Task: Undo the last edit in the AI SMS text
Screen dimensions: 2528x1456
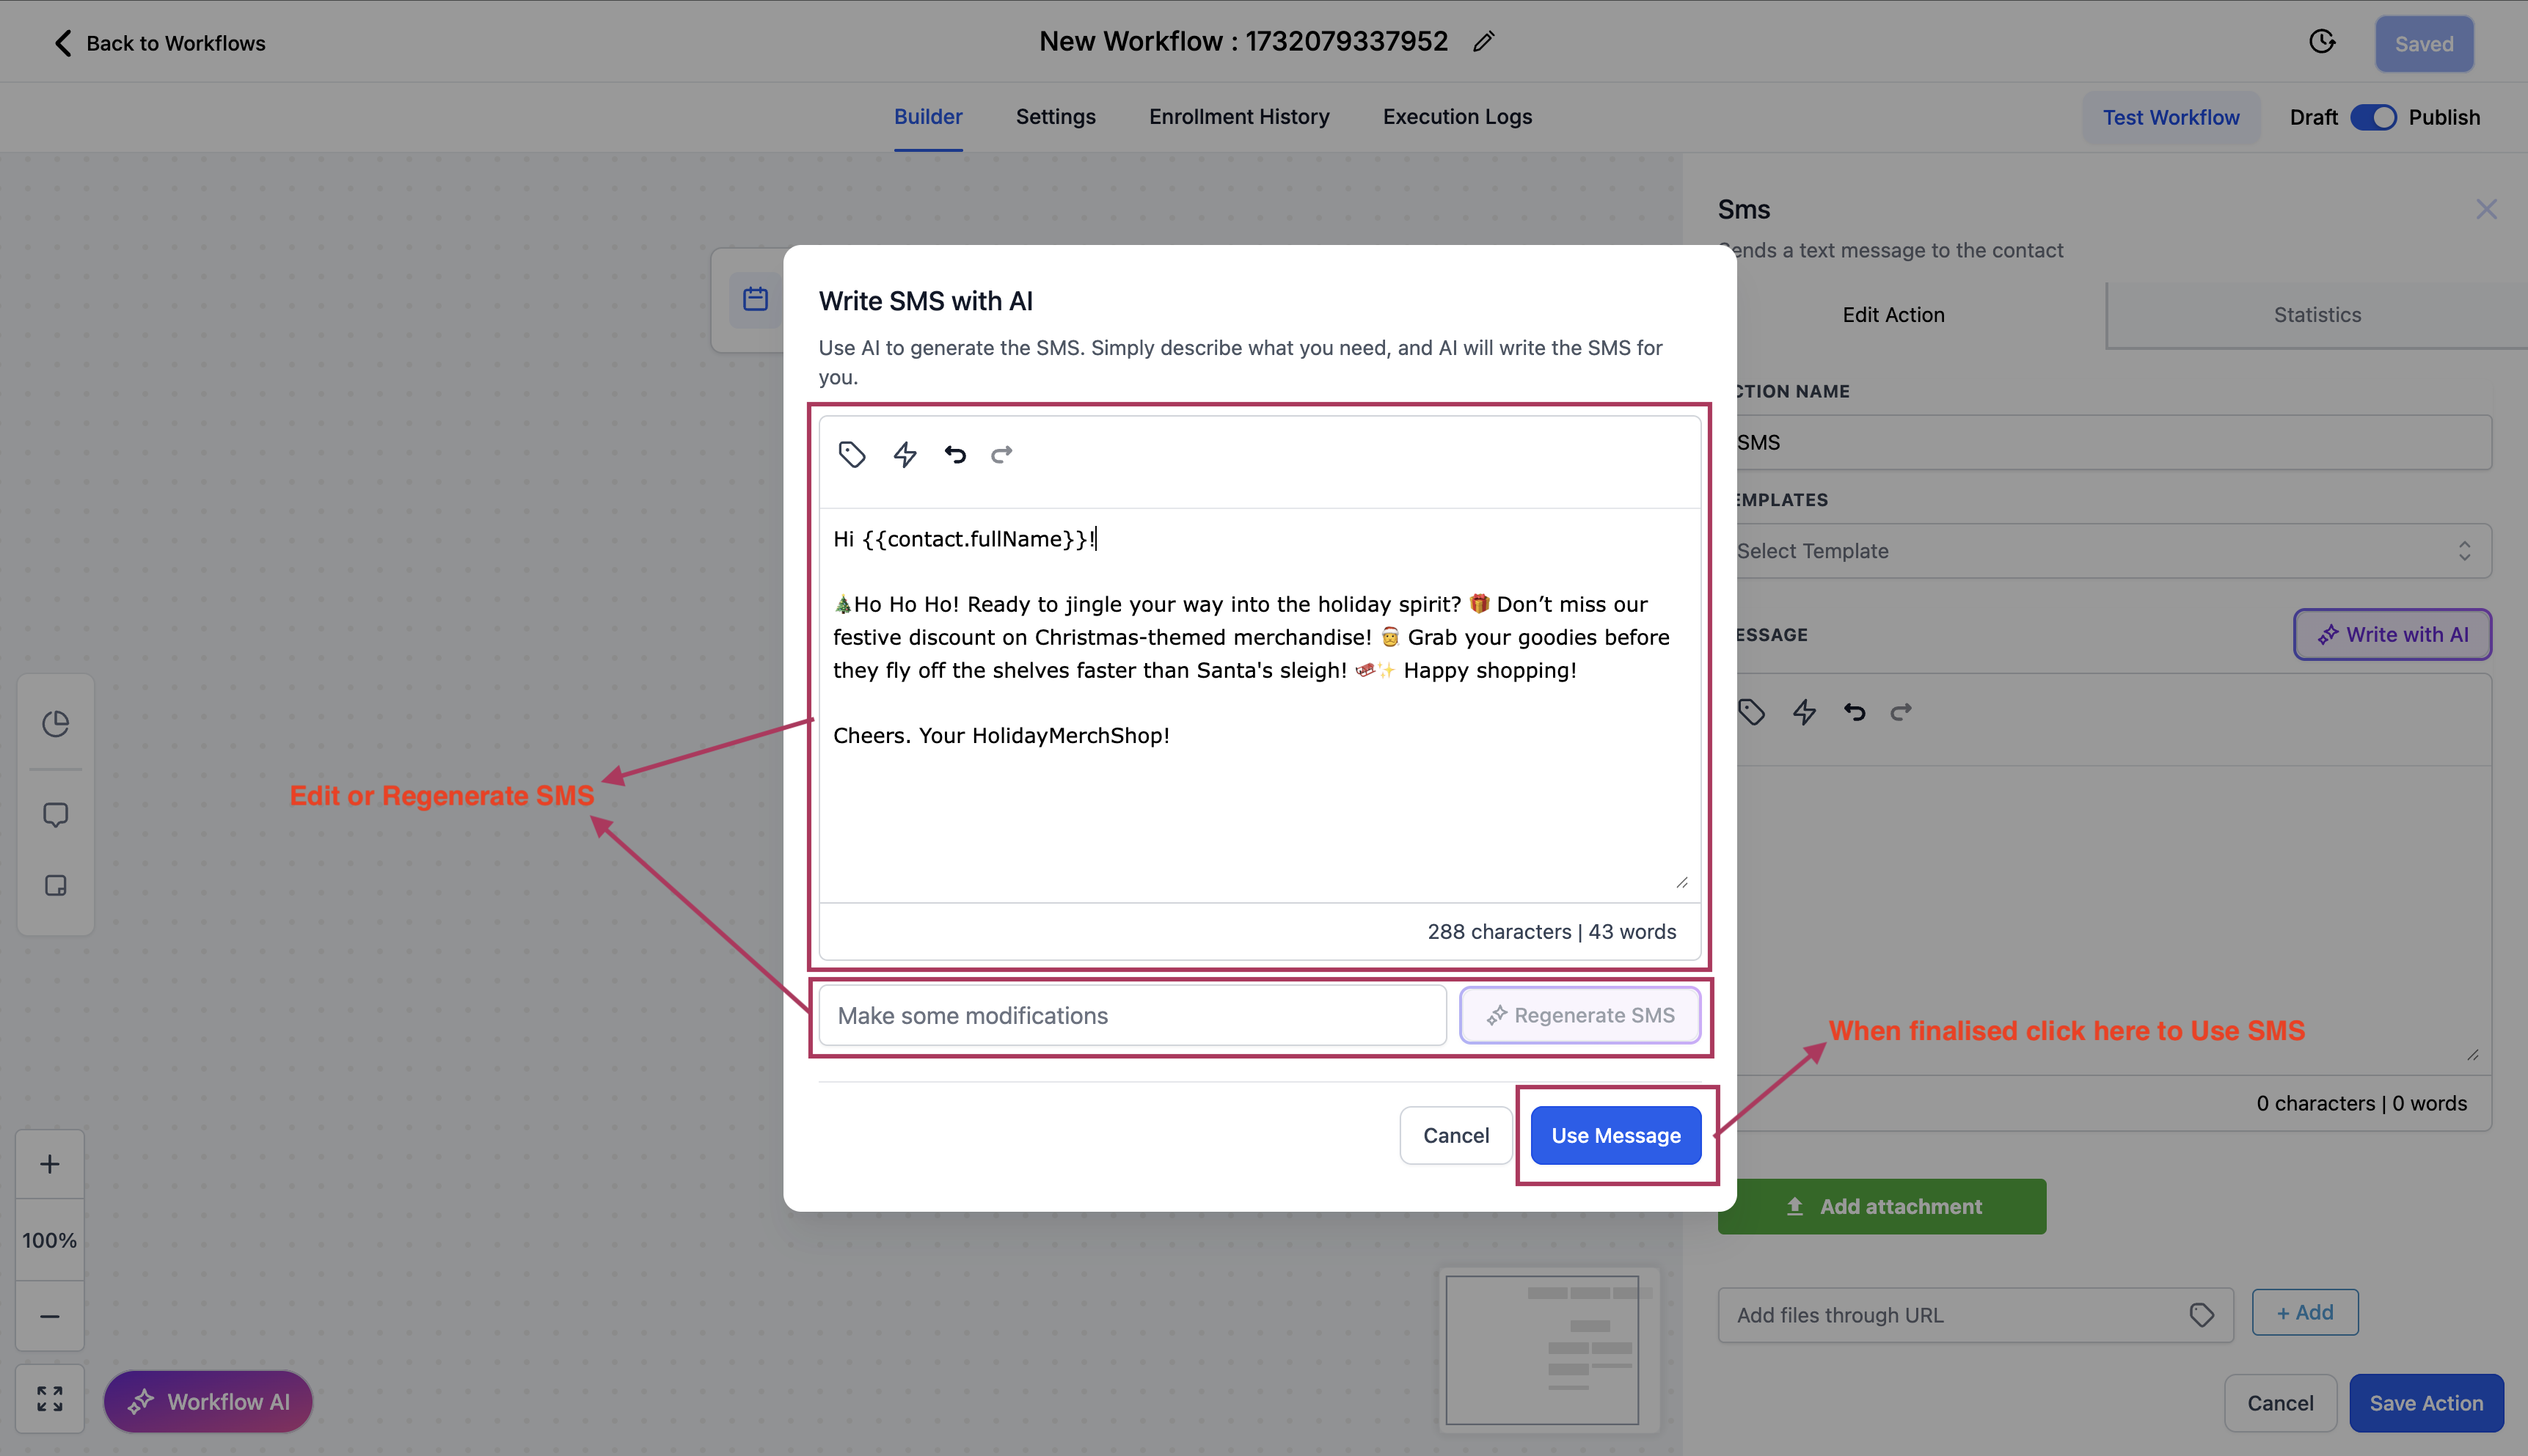Action: pyautogui.click(x=954, y=454)
